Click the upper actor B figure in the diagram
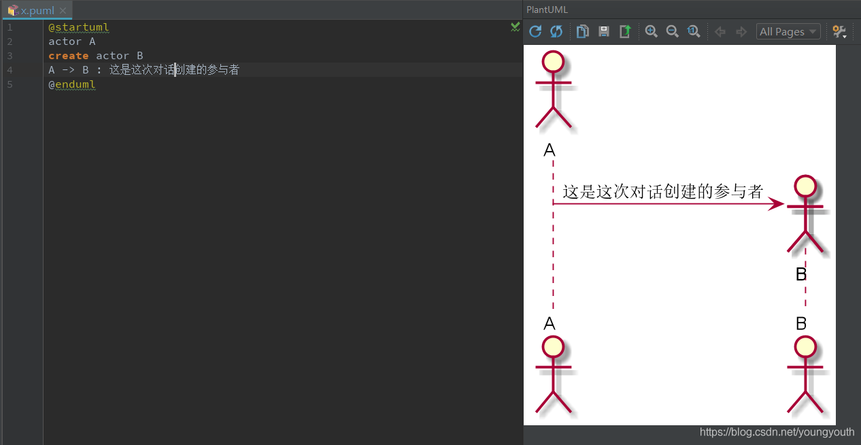The width and height of the screenshot is (861, 445). [x=805, y=214]
